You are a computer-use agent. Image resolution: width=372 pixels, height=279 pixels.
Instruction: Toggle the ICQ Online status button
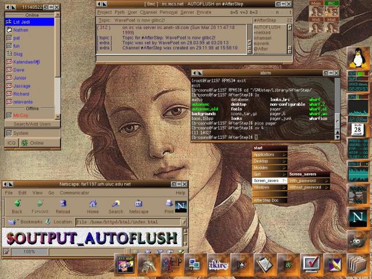tap(40, 143)
